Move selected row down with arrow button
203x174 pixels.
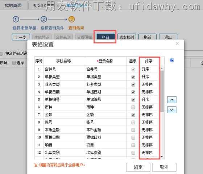coord(172,110)
